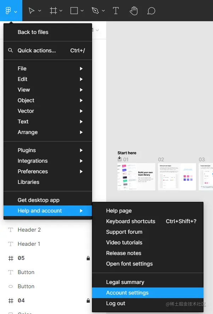This screenshot has width=213, height=314.
Task: Click the 01 Build your own team library thumbnail
Action: (x=136, y=176)
